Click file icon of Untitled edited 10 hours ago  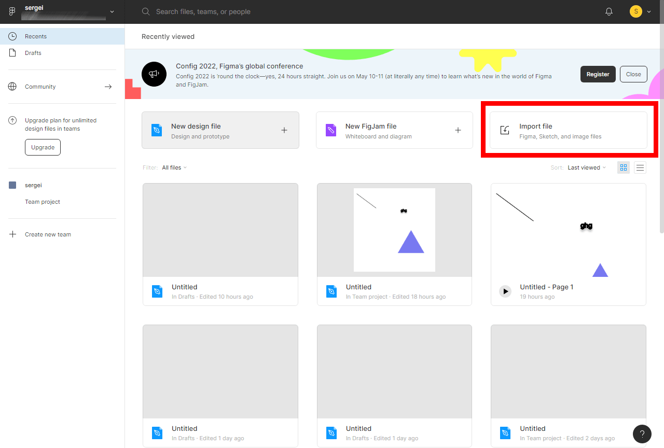pyautogui.click(x=157, y=291)
